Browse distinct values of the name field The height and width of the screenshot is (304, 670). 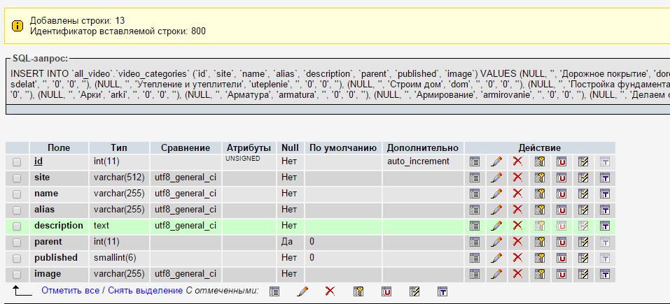click(475, 194)
